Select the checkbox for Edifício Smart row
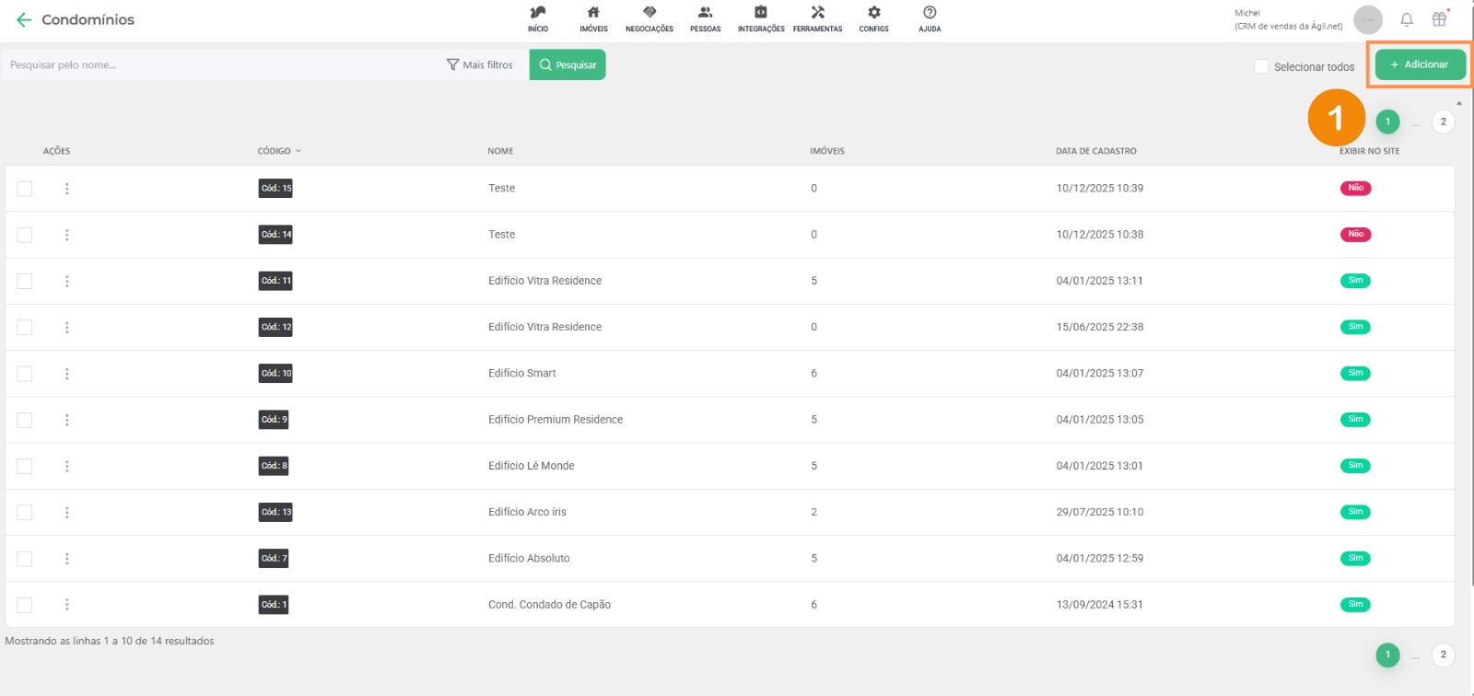This screenshot has height=696, width=1474. 25,374
